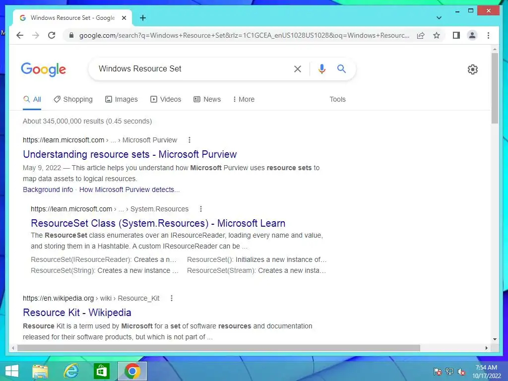The height and width of the screenshot is (381, 508).
Task: Click the horizontal scrollbar right arrow
Action: pos(486,348)
